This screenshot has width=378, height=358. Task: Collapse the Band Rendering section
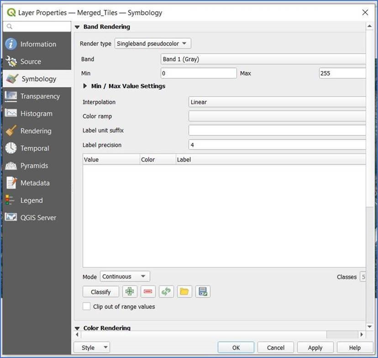(x=77, y=27)
